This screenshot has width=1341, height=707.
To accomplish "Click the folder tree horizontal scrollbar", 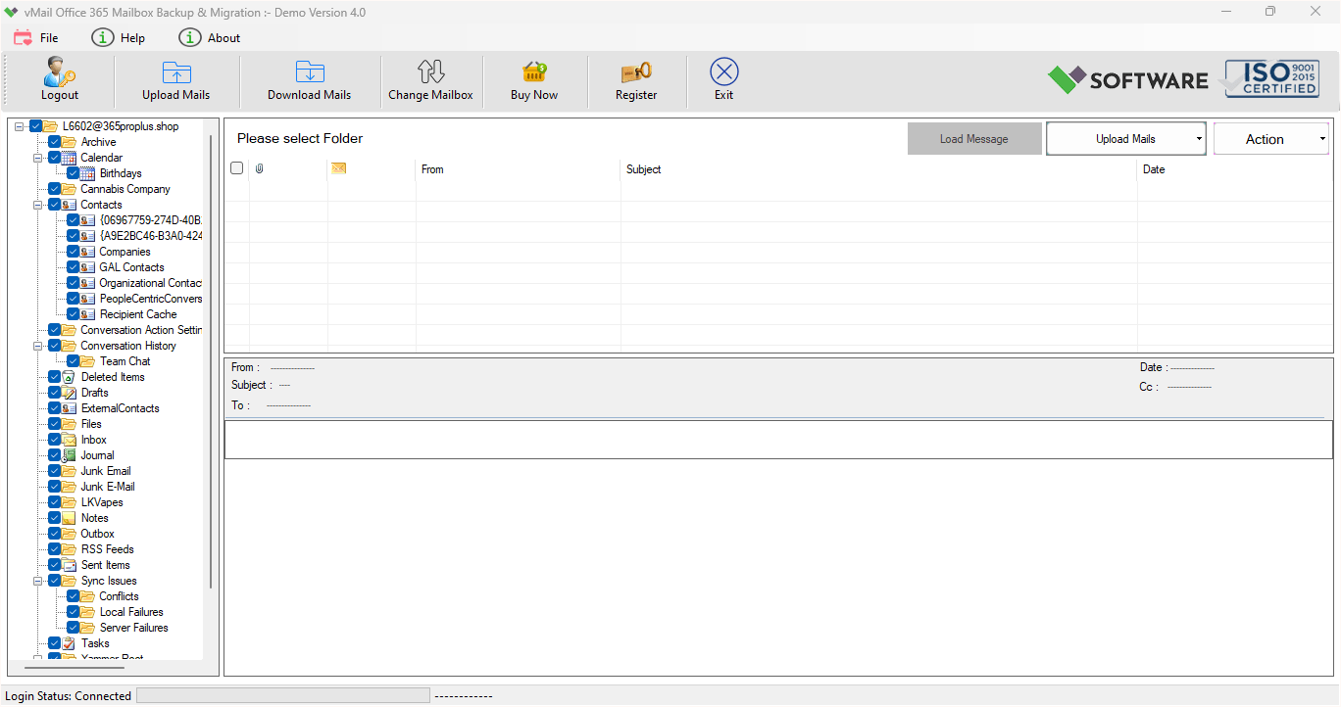I will (x=74, y=667).
